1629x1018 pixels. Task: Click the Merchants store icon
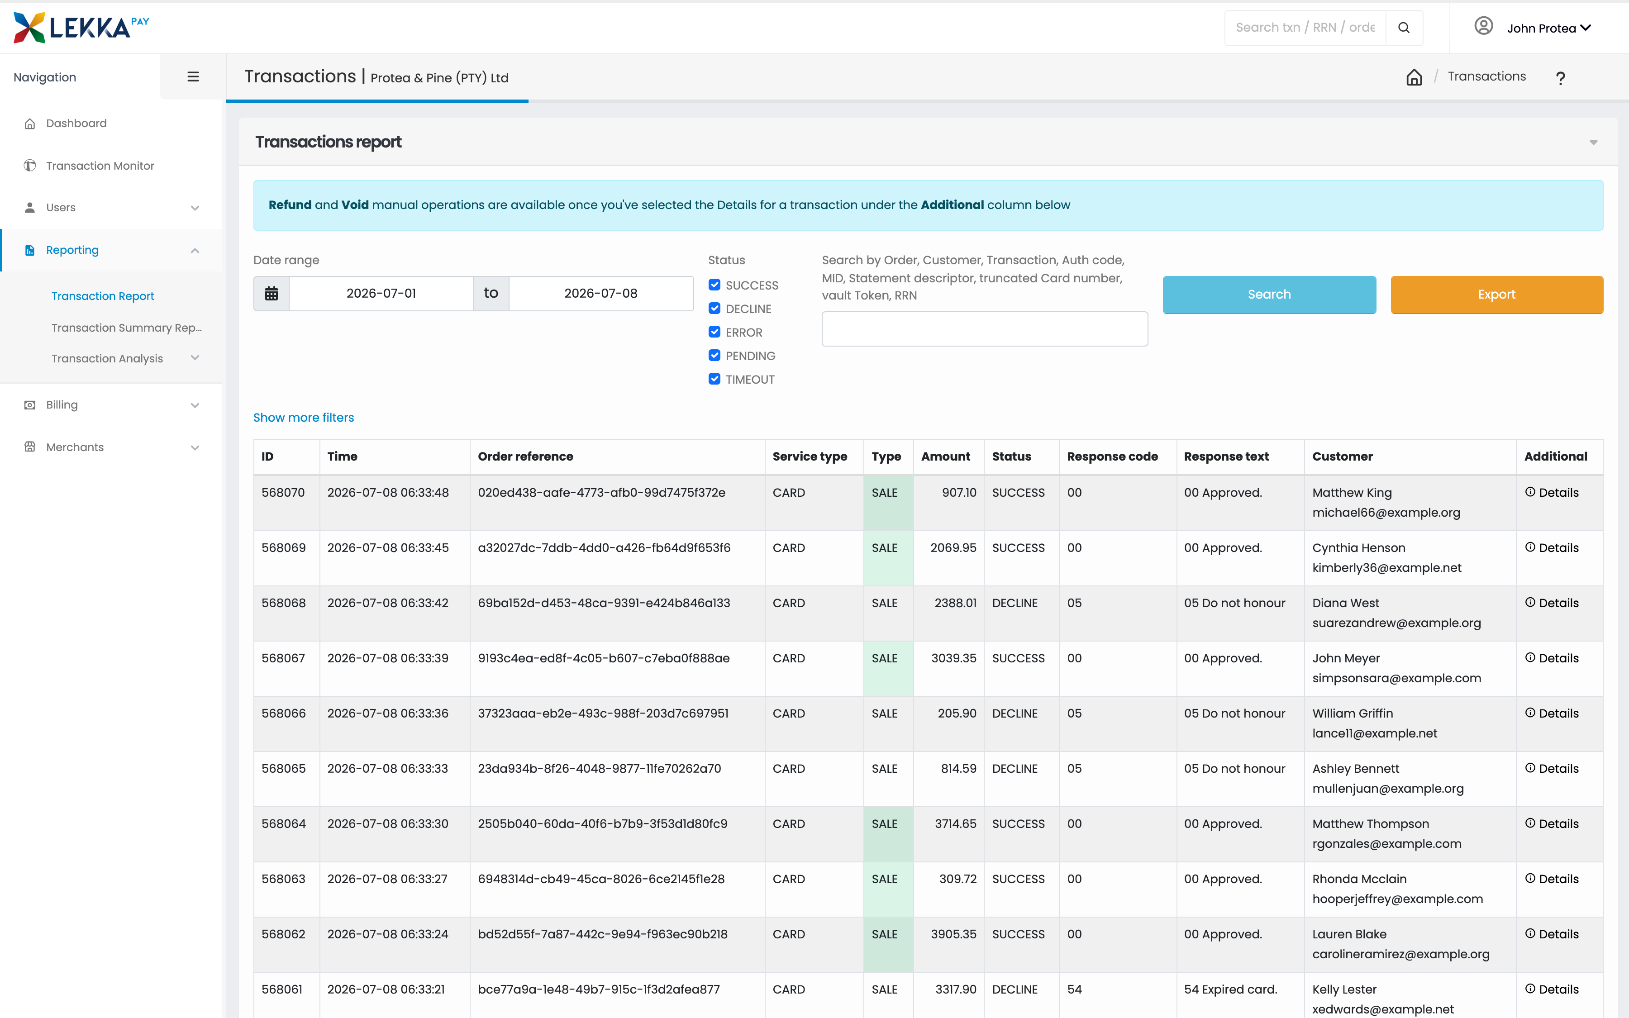[29, 447]
